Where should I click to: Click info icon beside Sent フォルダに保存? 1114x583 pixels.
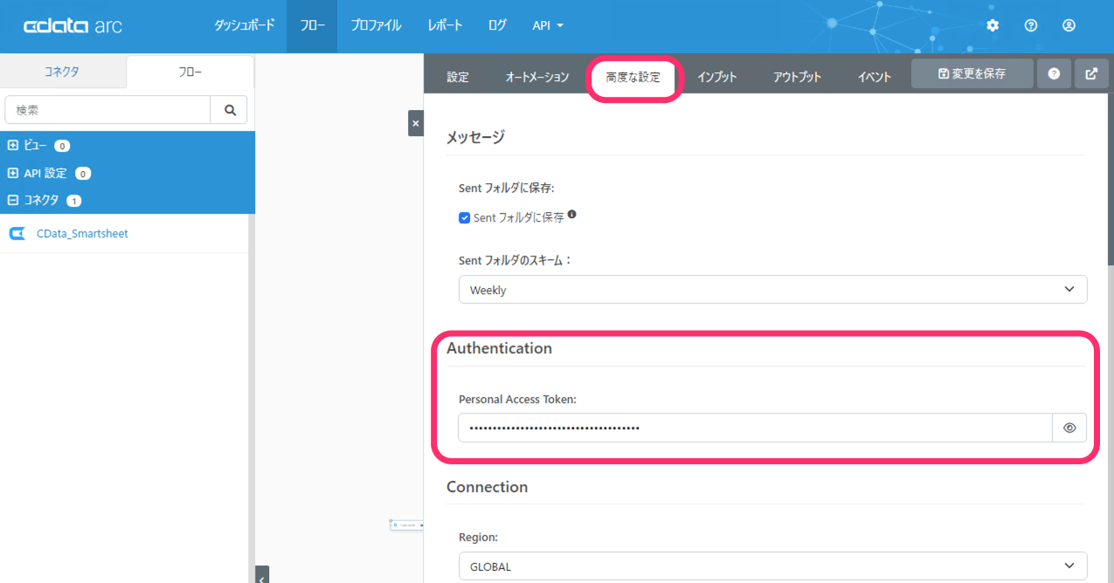571,214
